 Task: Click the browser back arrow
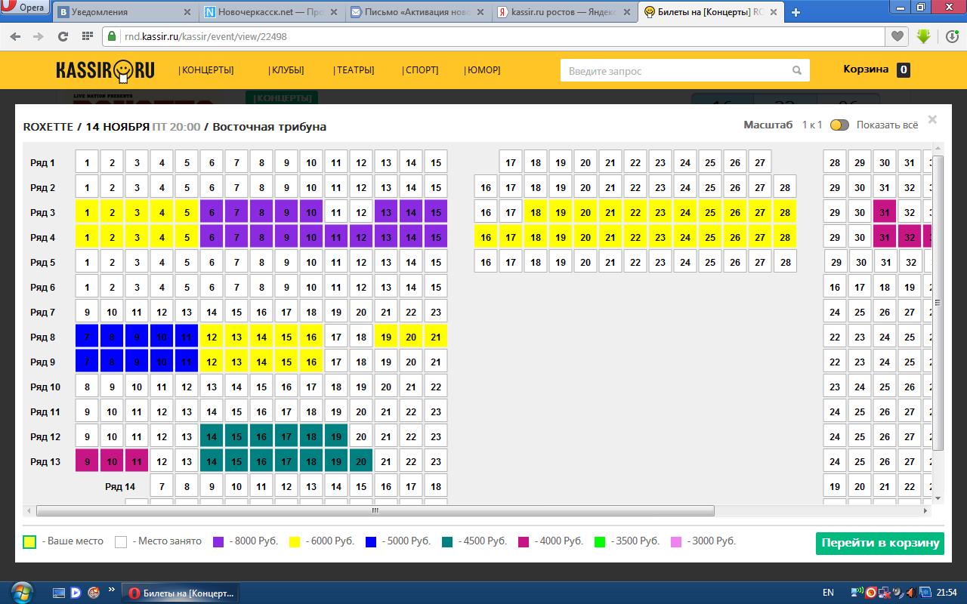[x=17, y=36]
